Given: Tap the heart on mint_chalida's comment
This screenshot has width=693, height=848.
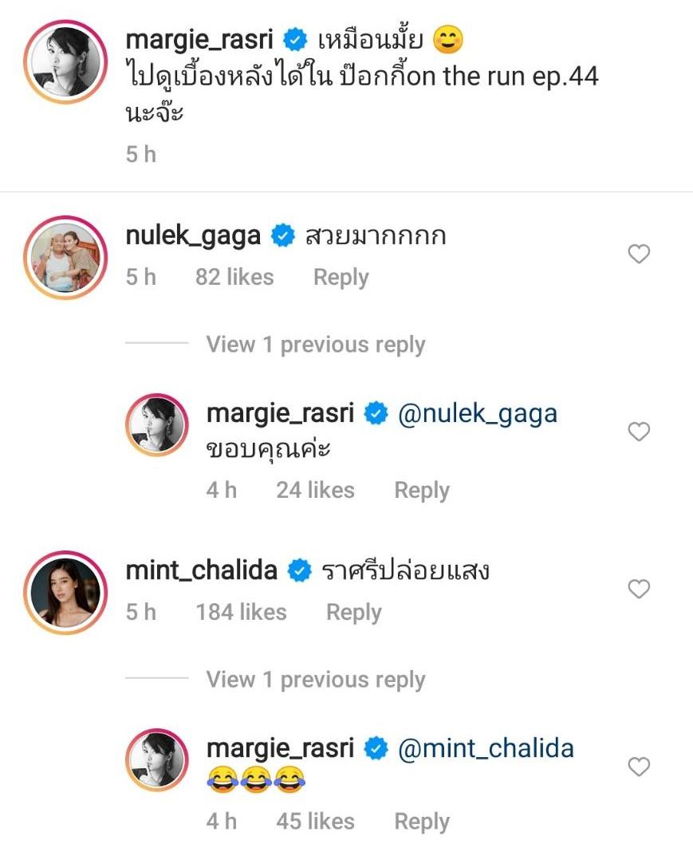Looking at the screenshot, I should (x=640, y=590).
